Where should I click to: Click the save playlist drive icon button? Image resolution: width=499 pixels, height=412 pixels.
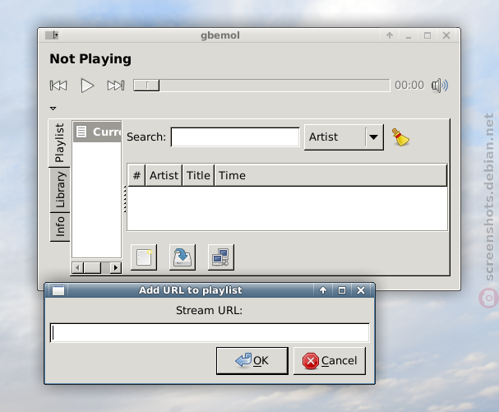coord(183,257)
